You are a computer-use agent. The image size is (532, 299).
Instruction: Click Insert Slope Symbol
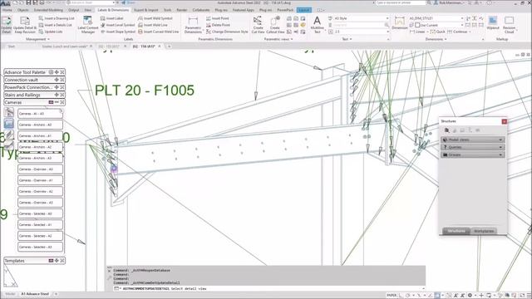pos(118,32)
